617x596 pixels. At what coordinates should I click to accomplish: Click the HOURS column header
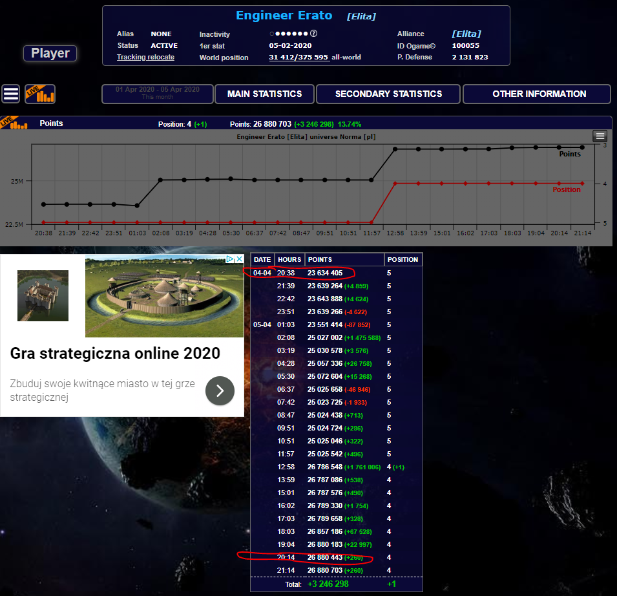pos(289,259)
